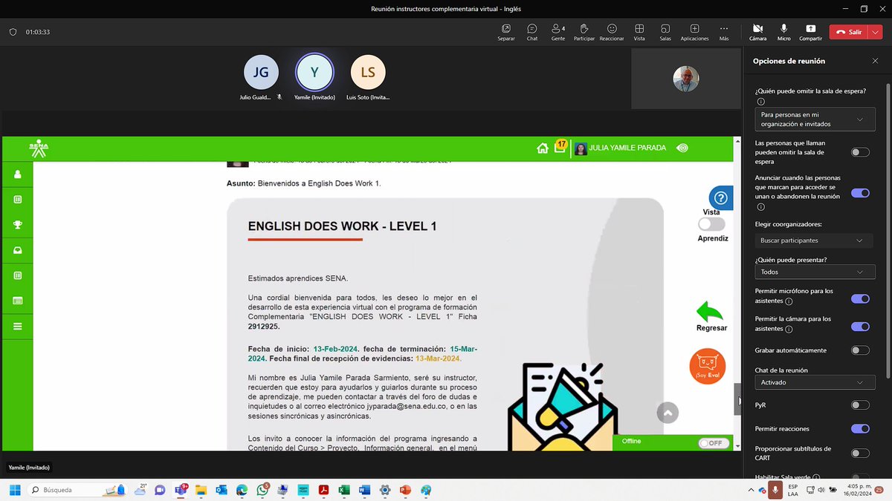Switch the Offline OFF toggle on

pos(713,443)
